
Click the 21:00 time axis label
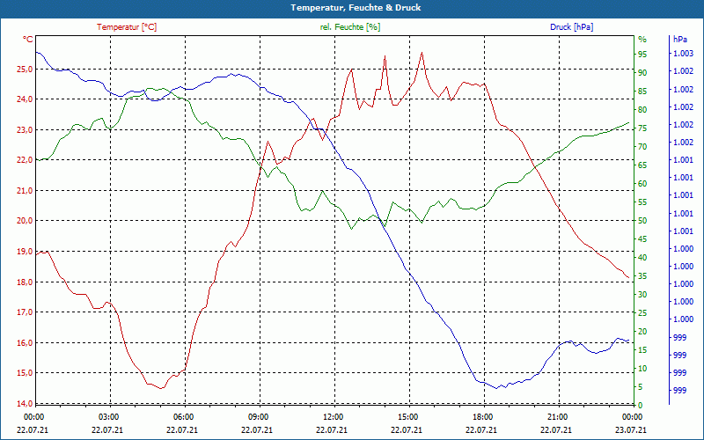[x=557, y=417]
